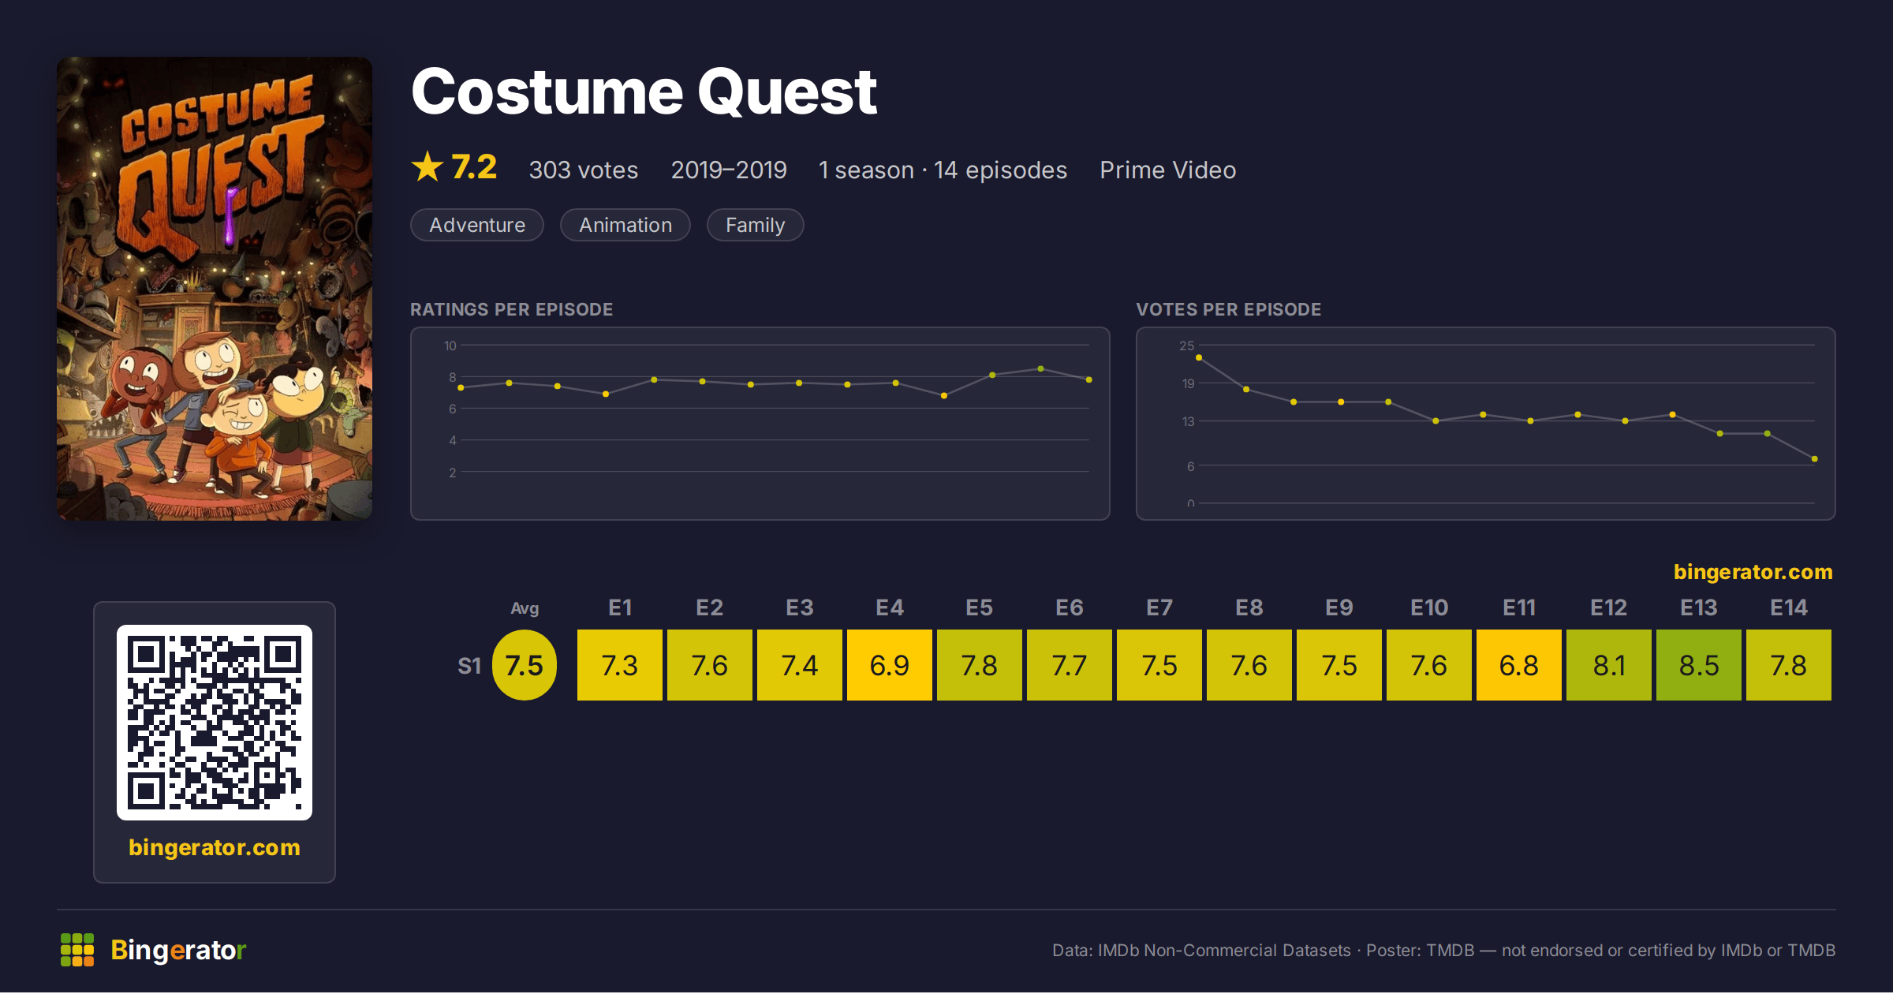
Task: Click the highest point in ratings chart
Action: 1041,369
